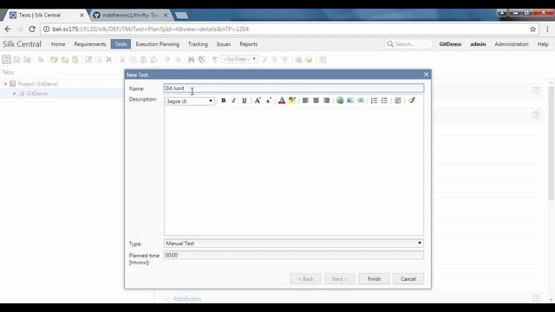Click the new child folder icon in the Tests toolbar
The width and height of the screenshot is (555, 312).
coord(65,60)
